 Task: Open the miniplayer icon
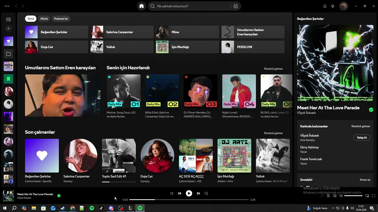(367, 196)
